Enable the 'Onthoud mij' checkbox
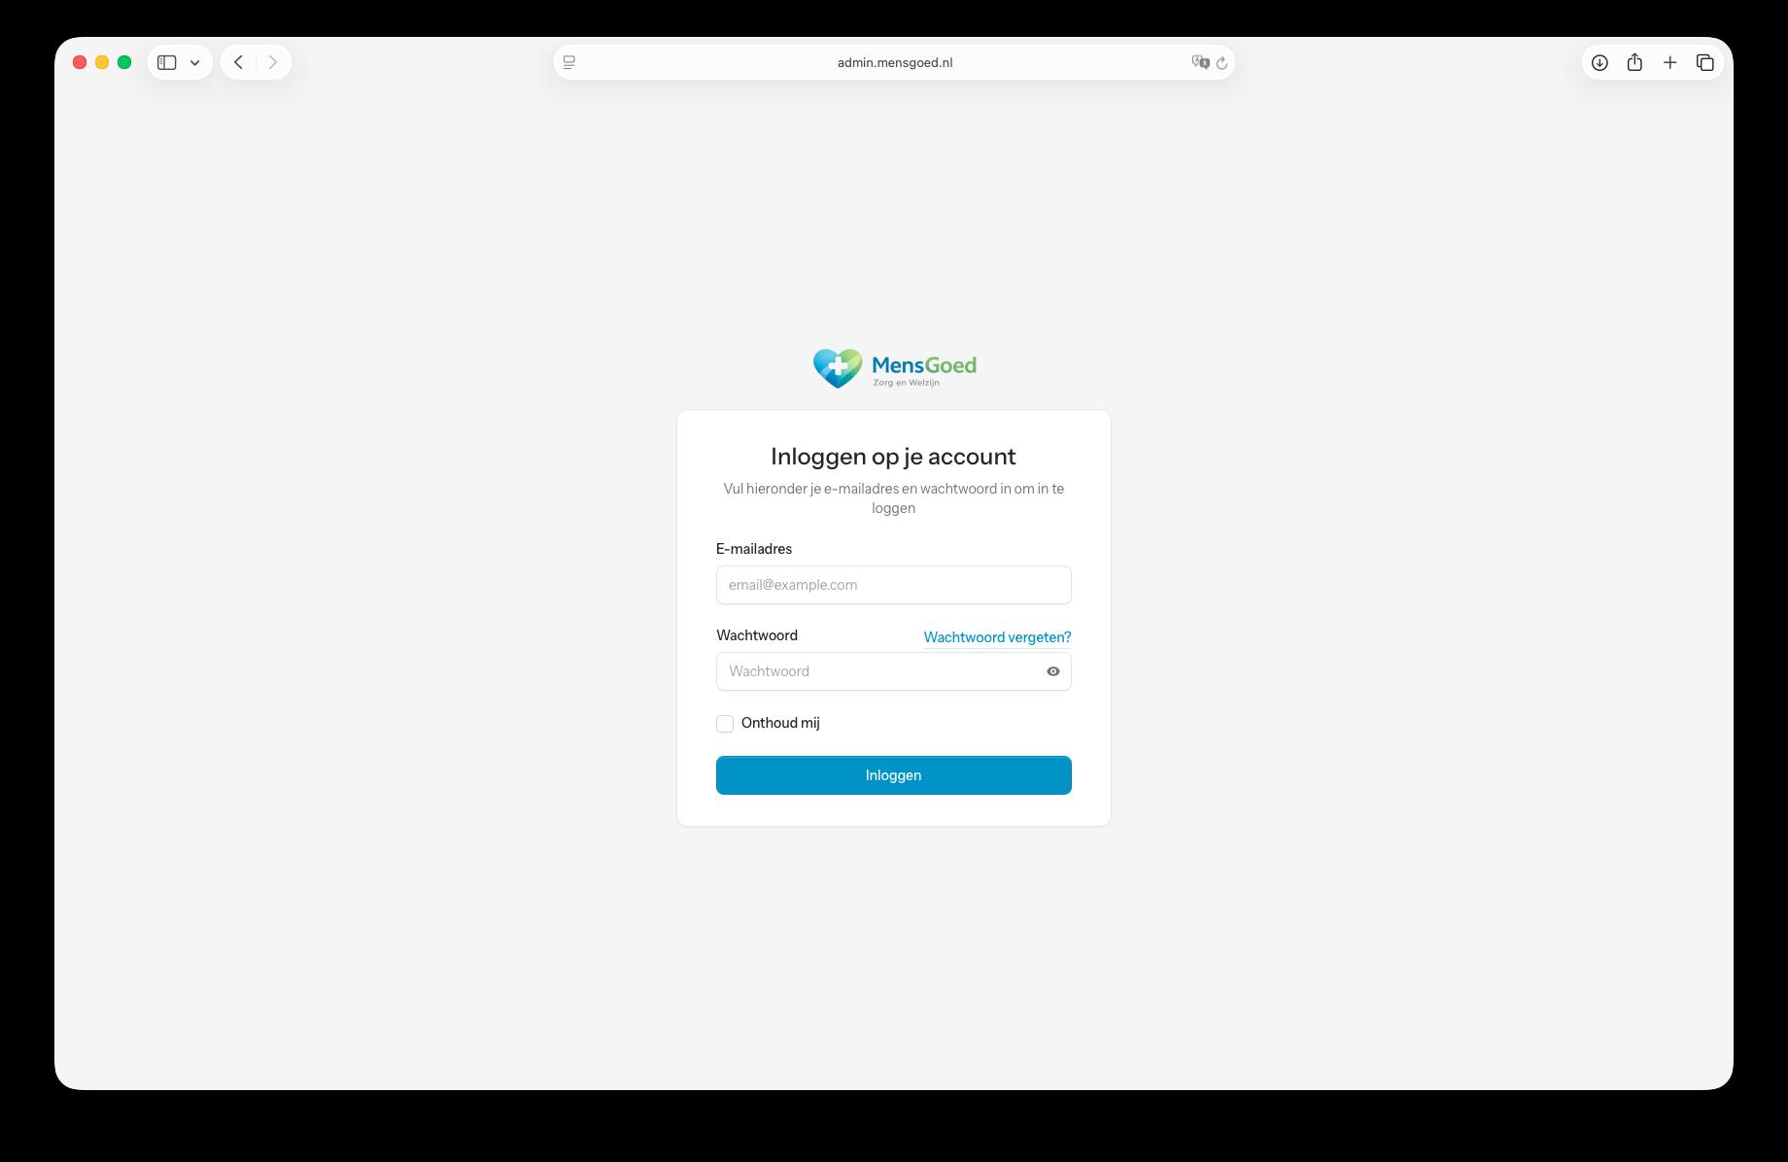The image size is (1788, 1162). tap(725, 724)
